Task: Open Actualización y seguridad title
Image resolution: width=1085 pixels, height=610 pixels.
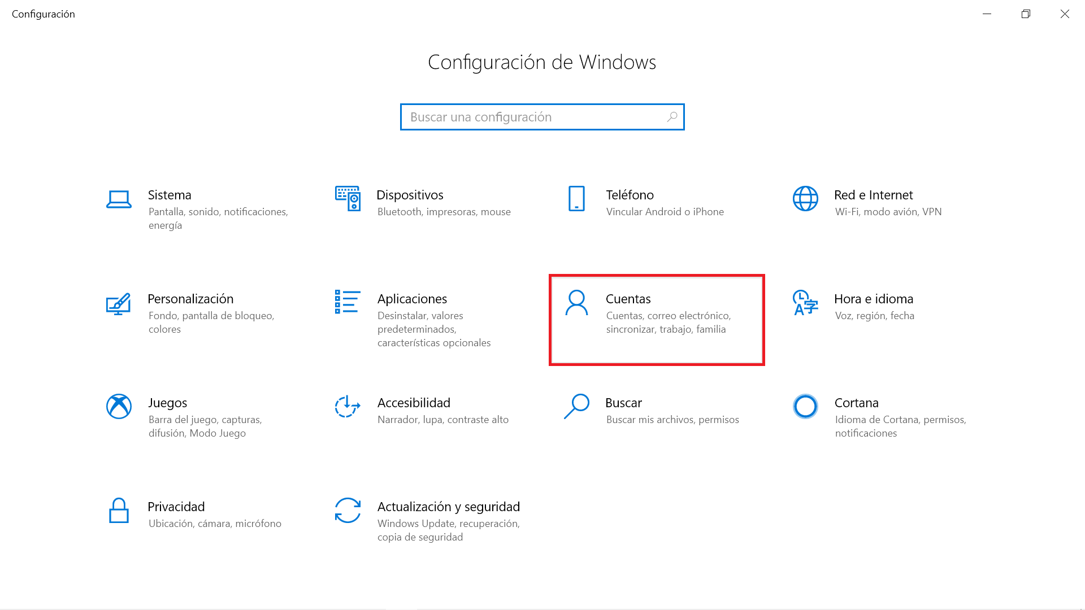Action: (448, 507)
